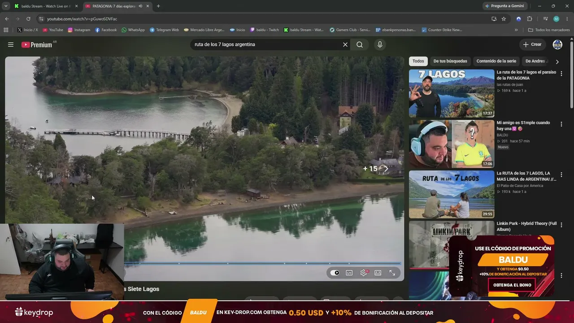View site information icon beside the URL
The width and height of the screenshot is (574, 323).
point(41,19)
